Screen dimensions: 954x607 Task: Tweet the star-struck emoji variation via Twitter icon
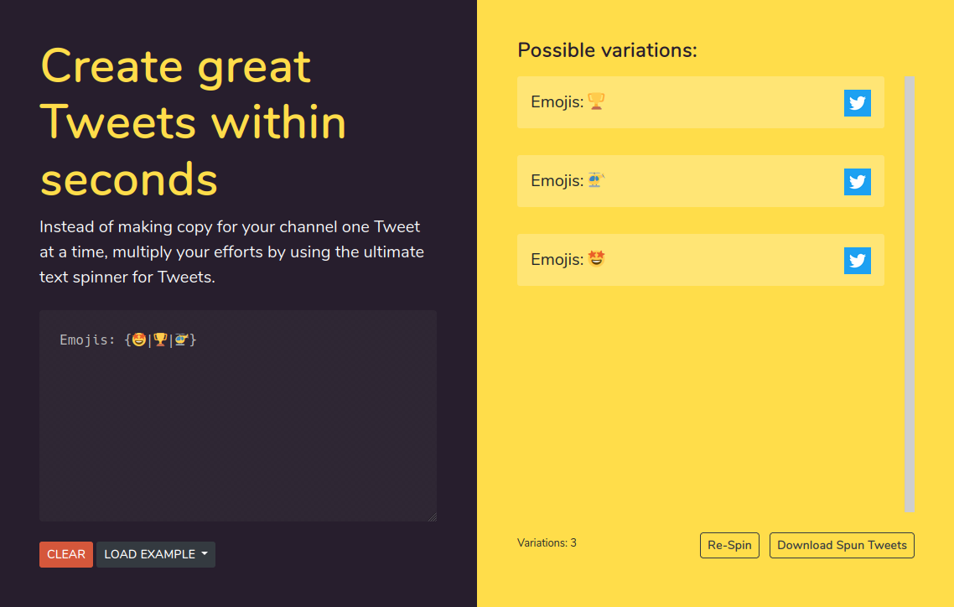coord(857,260)
